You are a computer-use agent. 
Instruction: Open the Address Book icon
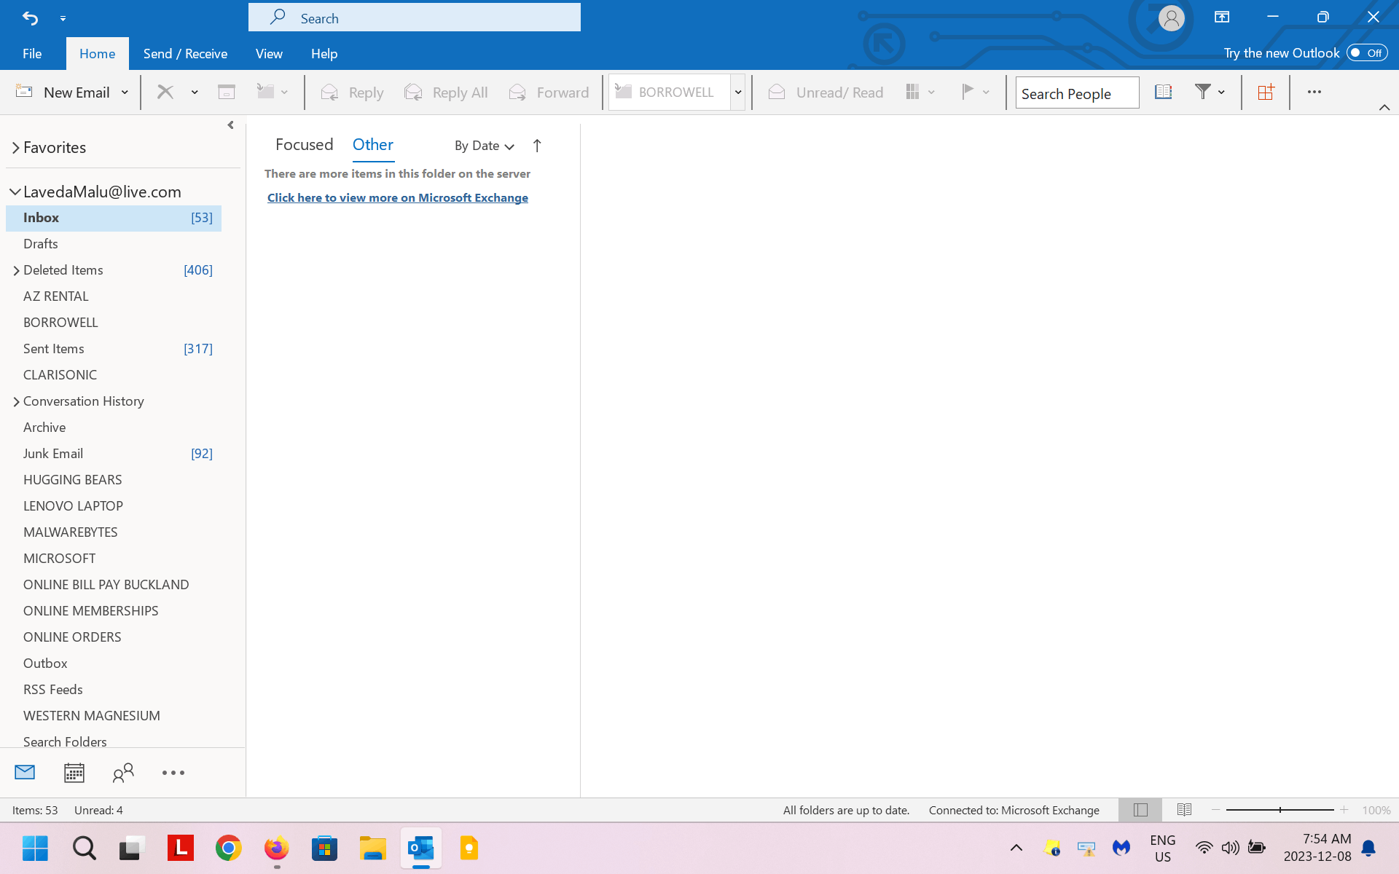pos(1164,92)
